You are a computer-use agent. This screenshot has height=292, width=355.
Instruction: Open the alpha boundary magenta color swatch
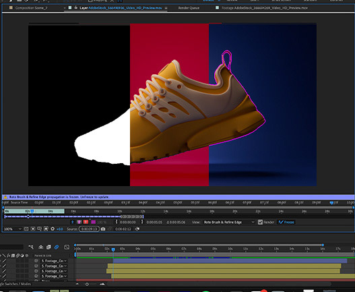pyautogui.click(x=93, y=222)
